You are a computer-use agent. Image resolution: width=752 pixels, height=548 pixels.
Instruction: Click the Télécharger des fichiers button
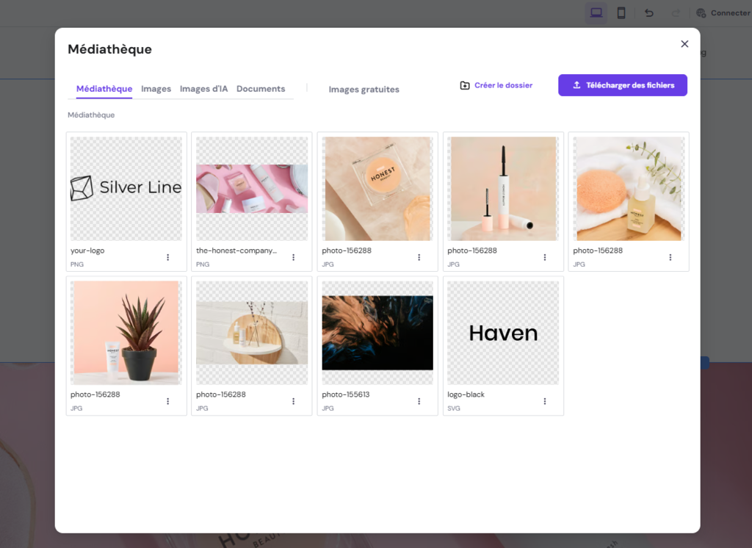click(622, 85)
